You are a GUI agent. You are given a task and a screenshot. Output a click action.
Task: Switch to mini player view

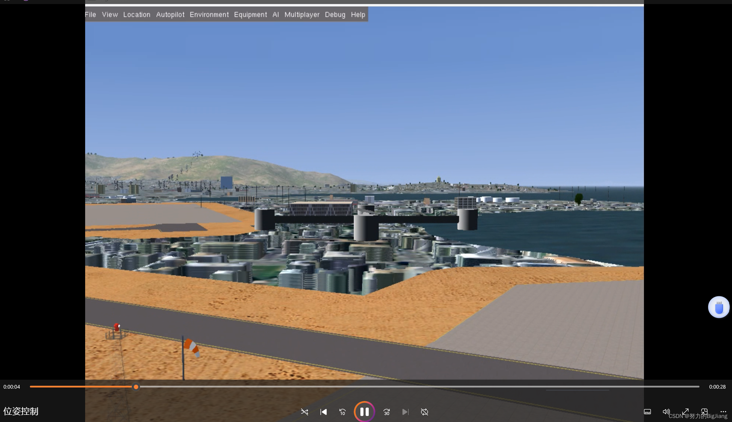[x=704, y=411]
